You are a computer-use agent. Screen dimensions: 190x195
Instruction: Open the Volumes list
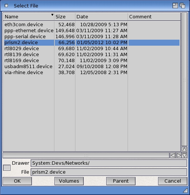point(69,181)
